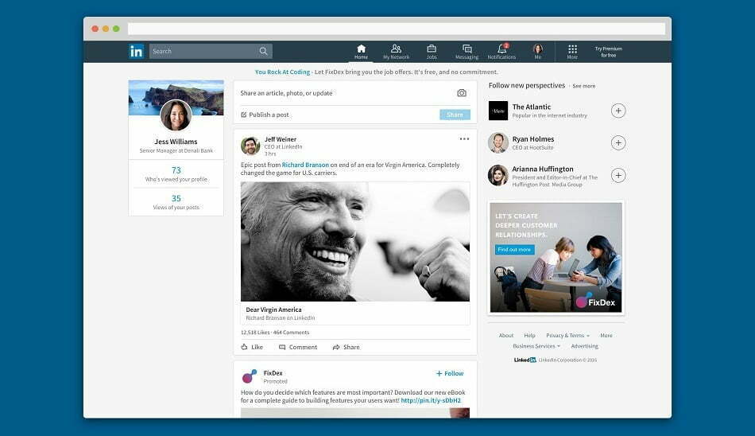Open the Me profile menu

click(538, 52)
